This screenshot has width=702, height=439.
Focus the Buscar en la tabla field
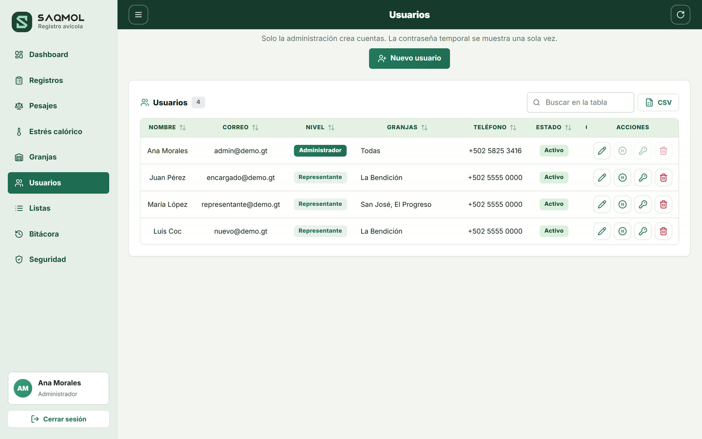pyautogui.click(x=580, y=102)
